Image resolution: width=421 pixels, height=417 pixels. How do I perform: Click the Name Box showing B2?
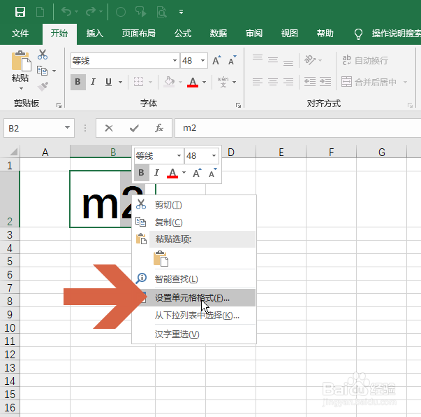coord(39,128)
